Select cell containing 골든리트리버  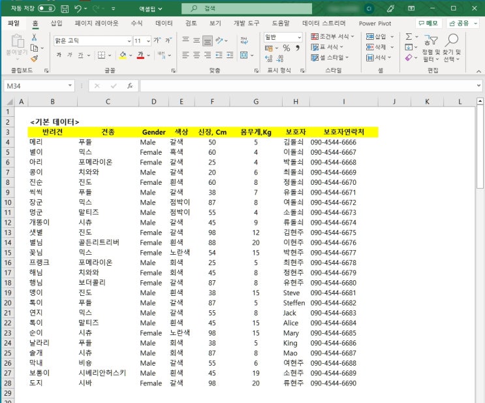pos(108,242)
